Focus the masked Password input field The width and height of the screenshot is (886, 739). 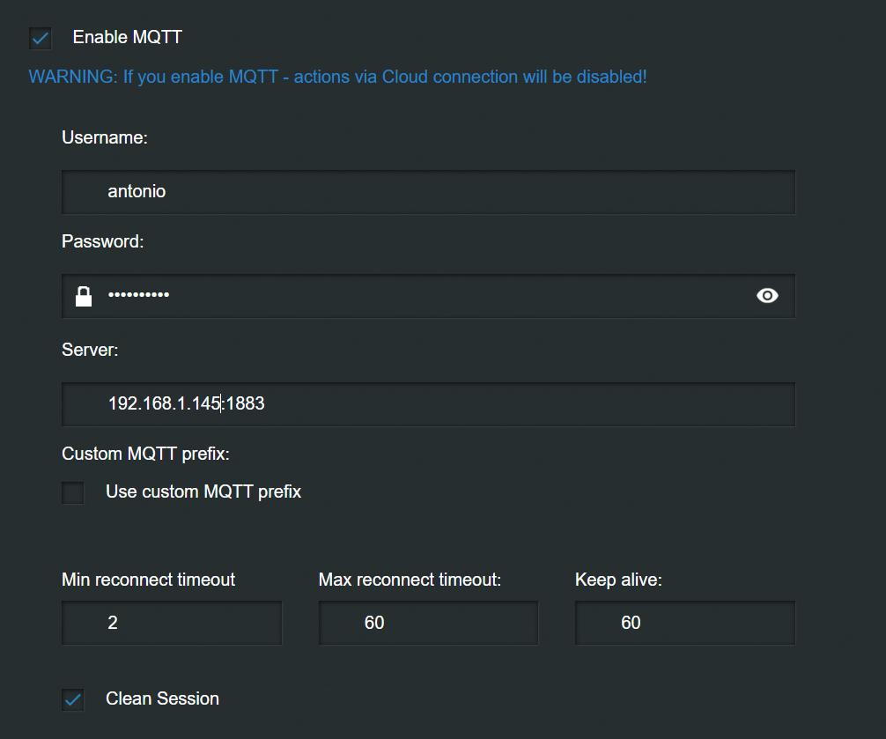click(x=423, y=296)
